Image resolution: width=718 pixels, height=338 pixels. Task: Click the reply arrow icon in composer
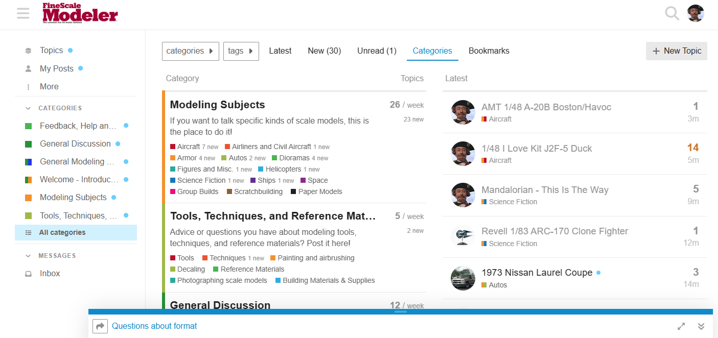(100, 326)
